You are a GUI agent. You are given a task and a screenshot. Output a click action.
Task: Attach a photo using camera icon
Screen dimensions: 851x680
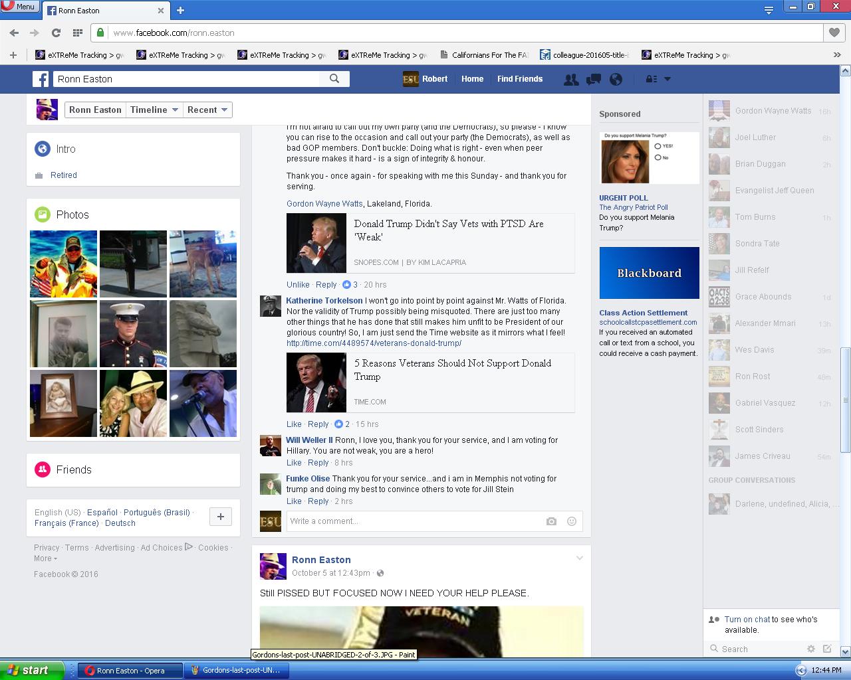click(551, 521)
